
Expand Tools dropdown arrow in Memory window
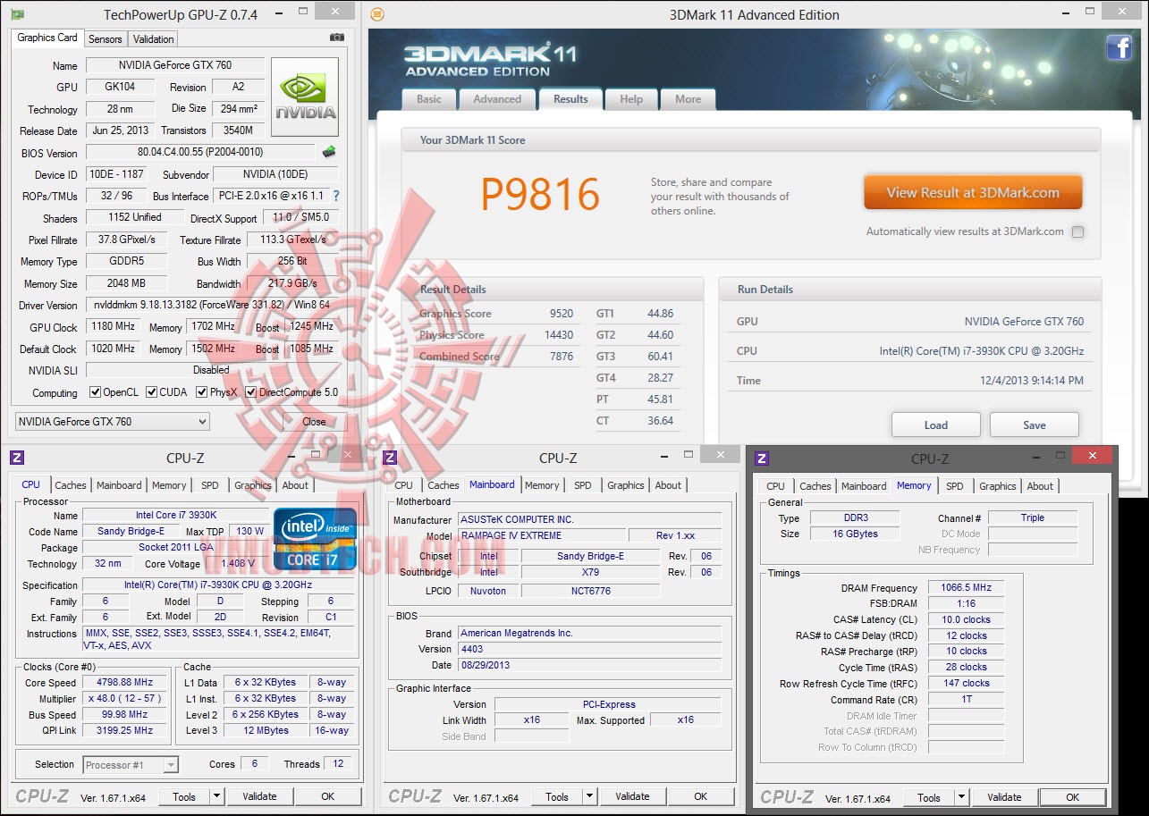pyautogui.click(x=961, y=797)
